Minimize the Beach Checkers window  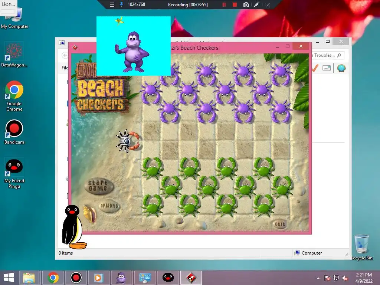[x=278, y=46]
